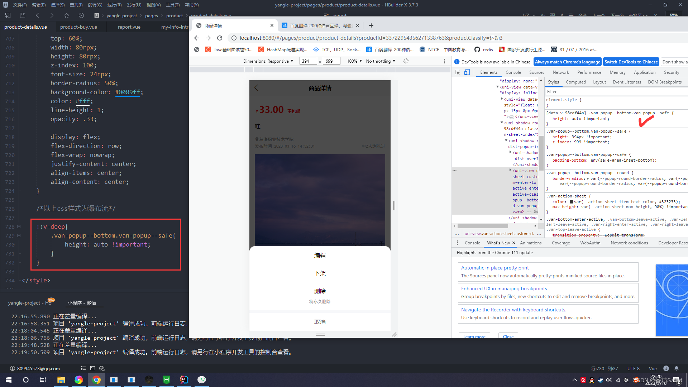Click the New file icon in HBuilder toolbar
688x387 pixels.
point(8,15)
